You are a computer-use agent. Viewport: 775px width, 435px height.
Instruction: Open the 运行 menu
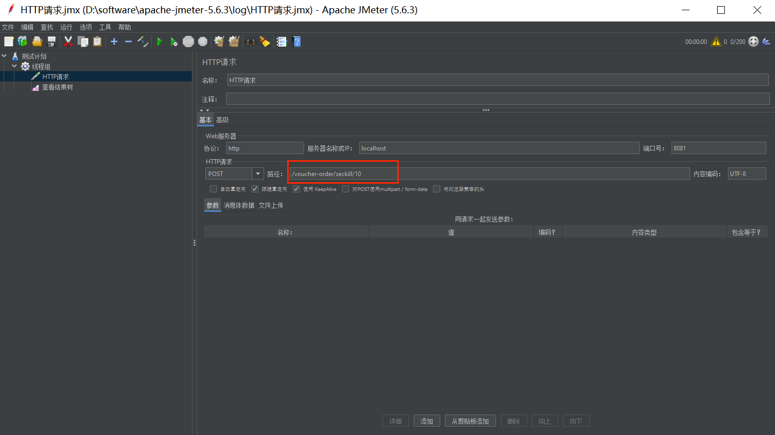(x=66, y=27)
